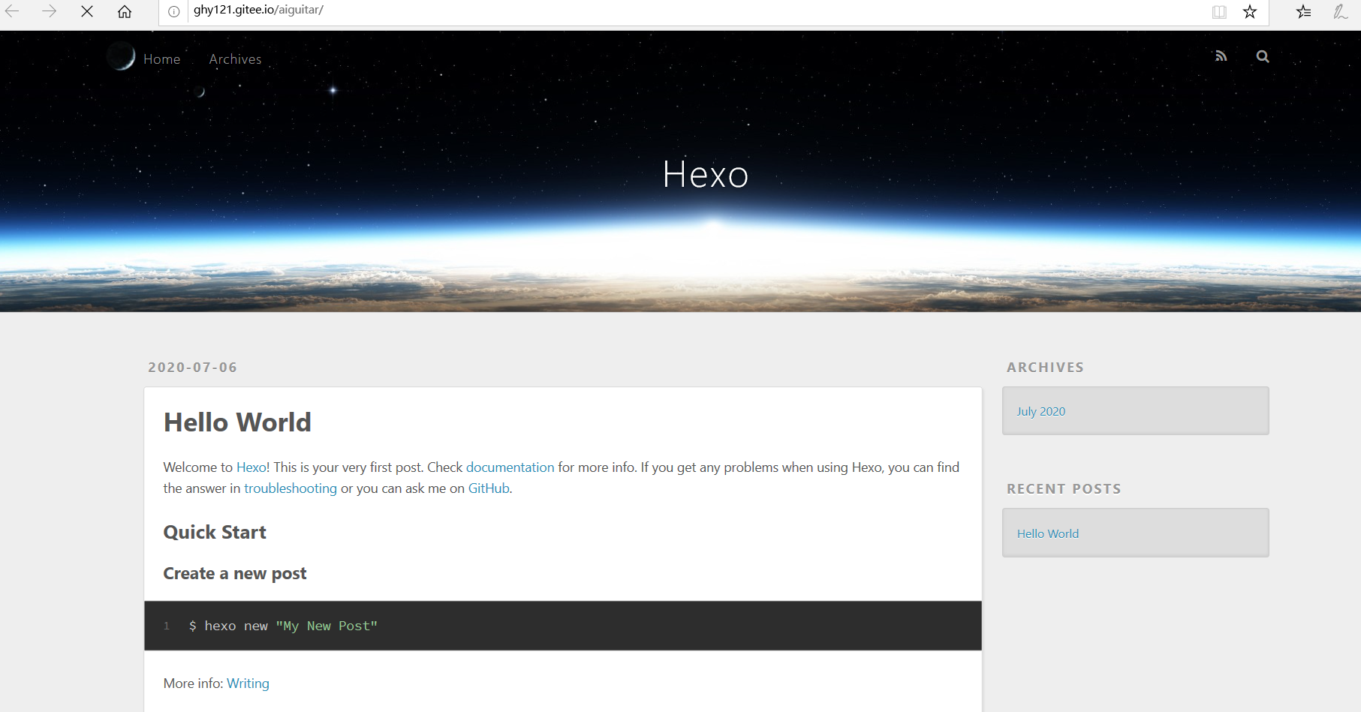This screenshot has height=712, width=1361.
Task: Open the RSS feed icon
Action: (x=1221, y=56)
